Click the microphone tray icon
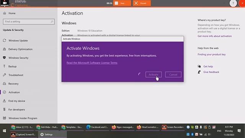This screenshot has width=245, height=138. click(x=201, y=127)
